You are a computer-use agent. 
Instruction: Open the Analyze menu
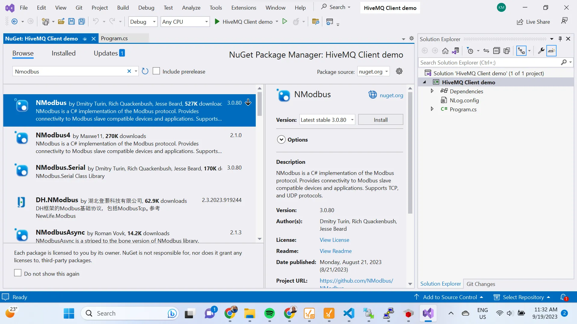[191, 8]
